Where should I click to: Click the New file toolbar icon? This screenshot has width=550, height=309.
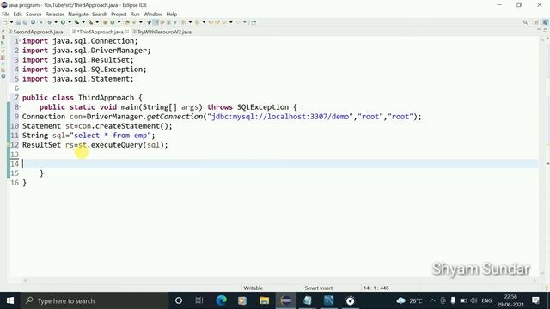click(5, 22)
